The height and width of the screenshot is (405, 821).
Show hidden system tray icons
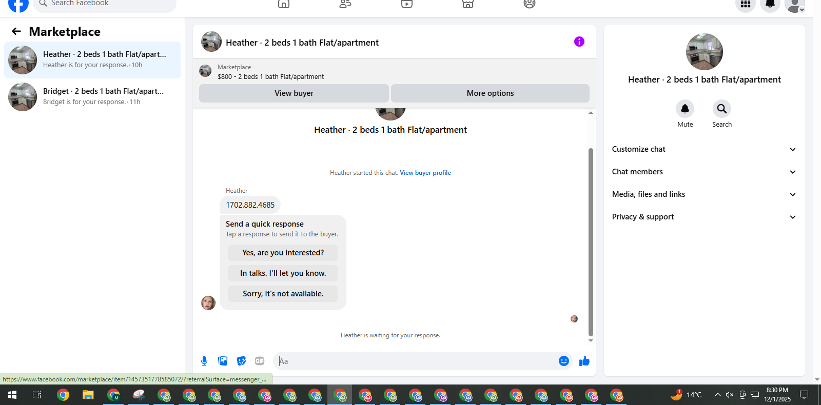click(717, 395)
